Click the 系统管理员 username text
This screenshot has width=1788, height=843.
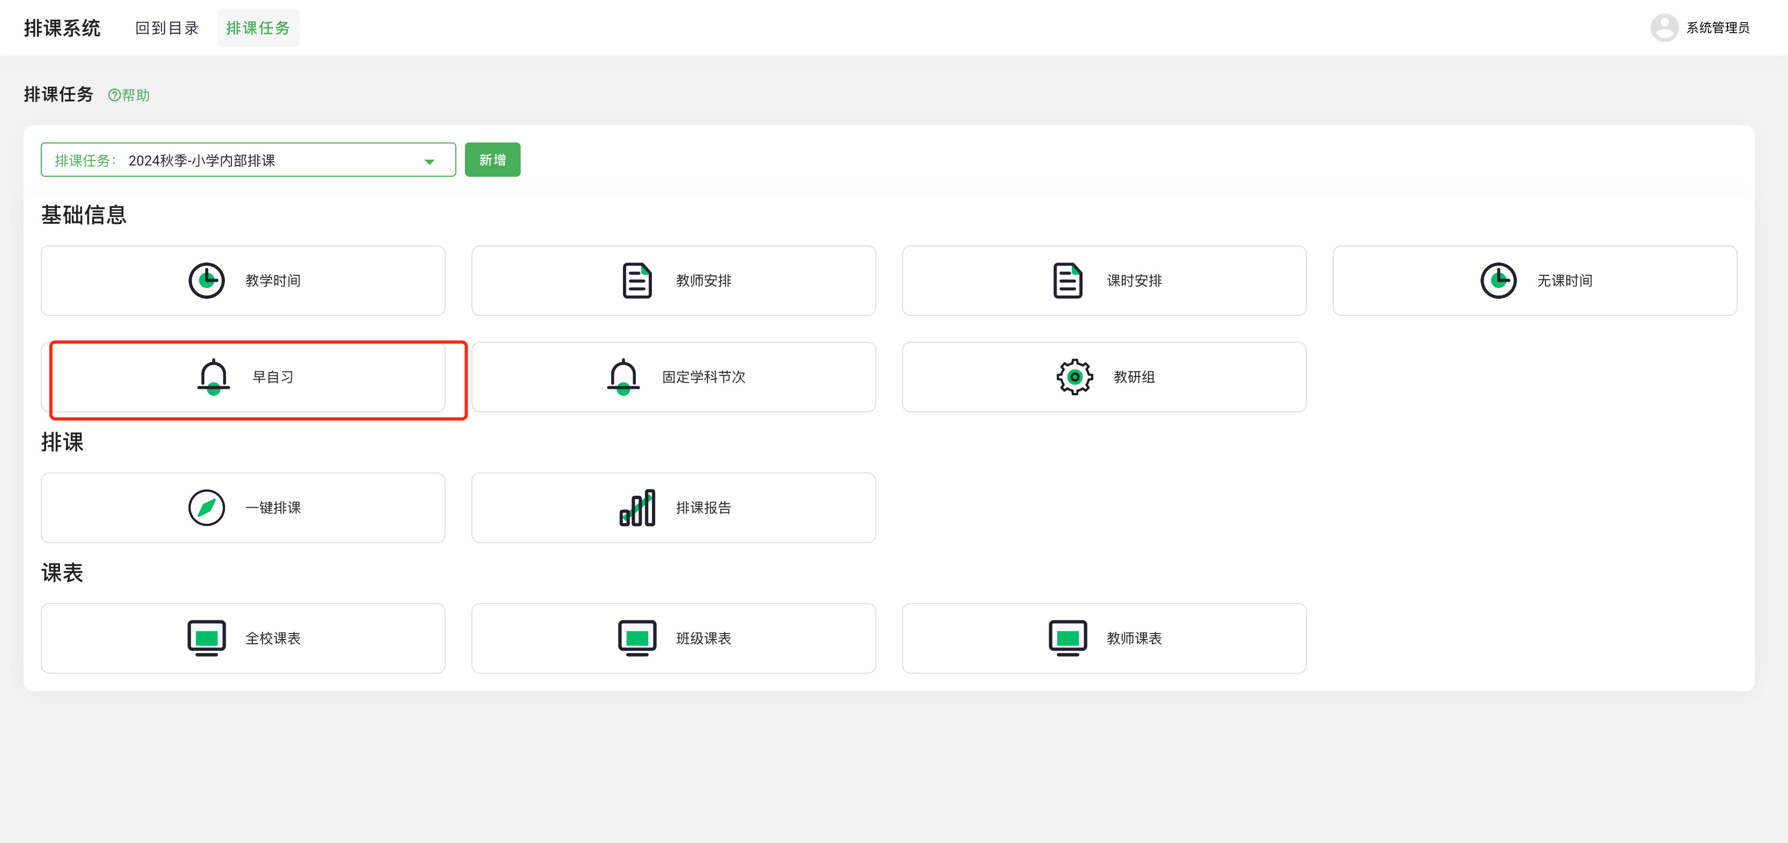coord(1717,28)
